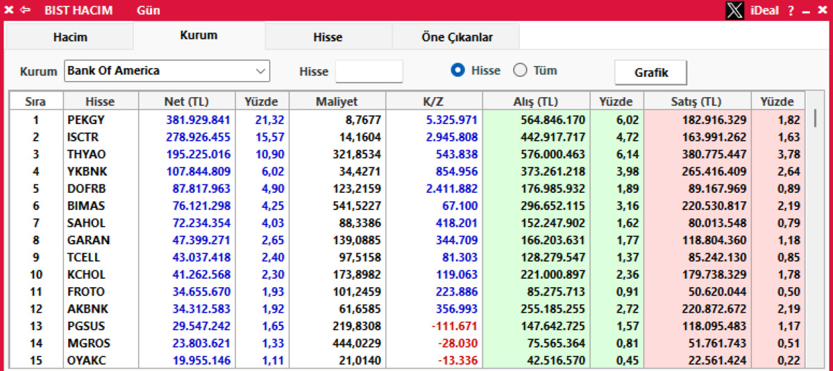Select the Tüm radio button
The image size is (833, 371).
521,70
